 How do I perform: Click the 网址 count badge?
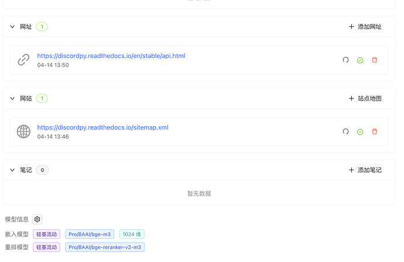coord(42,26)
